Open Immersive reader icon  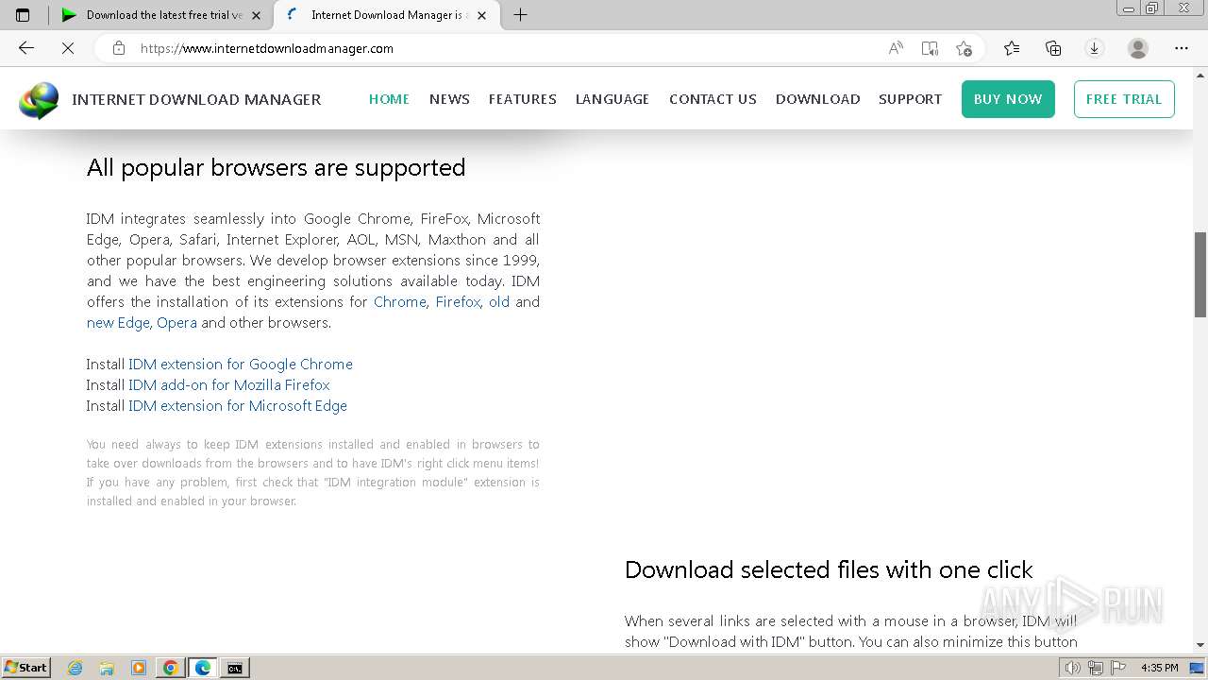930,48
